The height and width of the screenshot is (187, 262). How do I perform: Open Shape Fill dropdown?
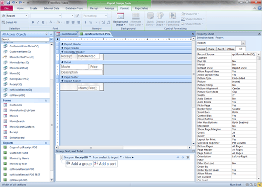190,14
